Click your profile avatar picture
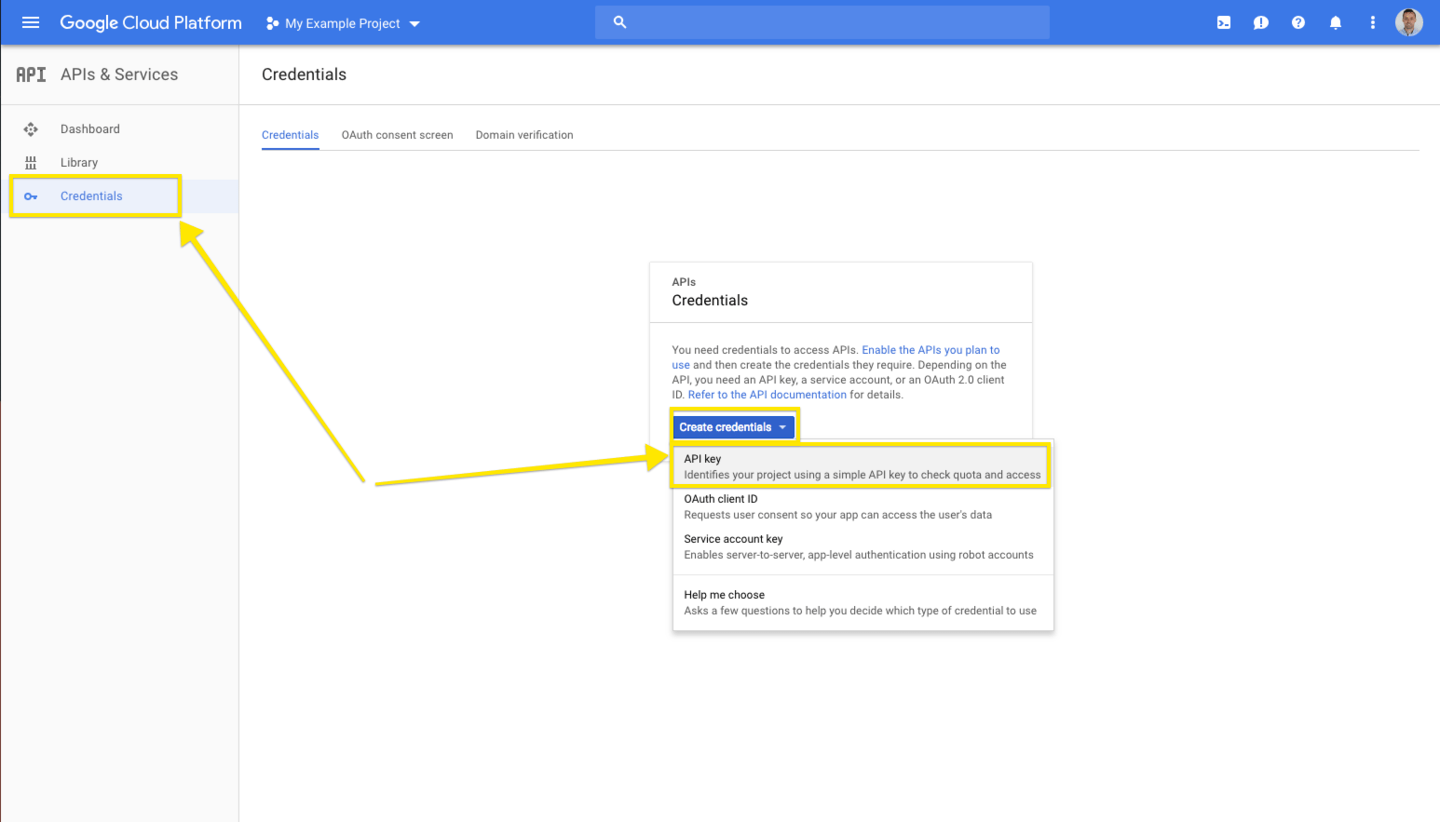 [x=1409, y=21]
